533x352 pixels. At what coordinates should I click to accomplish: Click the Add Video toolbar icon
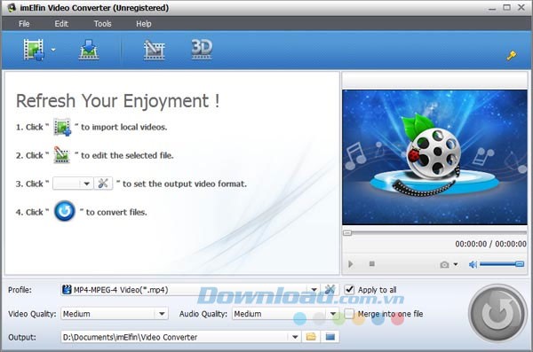[x=34, y=50]
